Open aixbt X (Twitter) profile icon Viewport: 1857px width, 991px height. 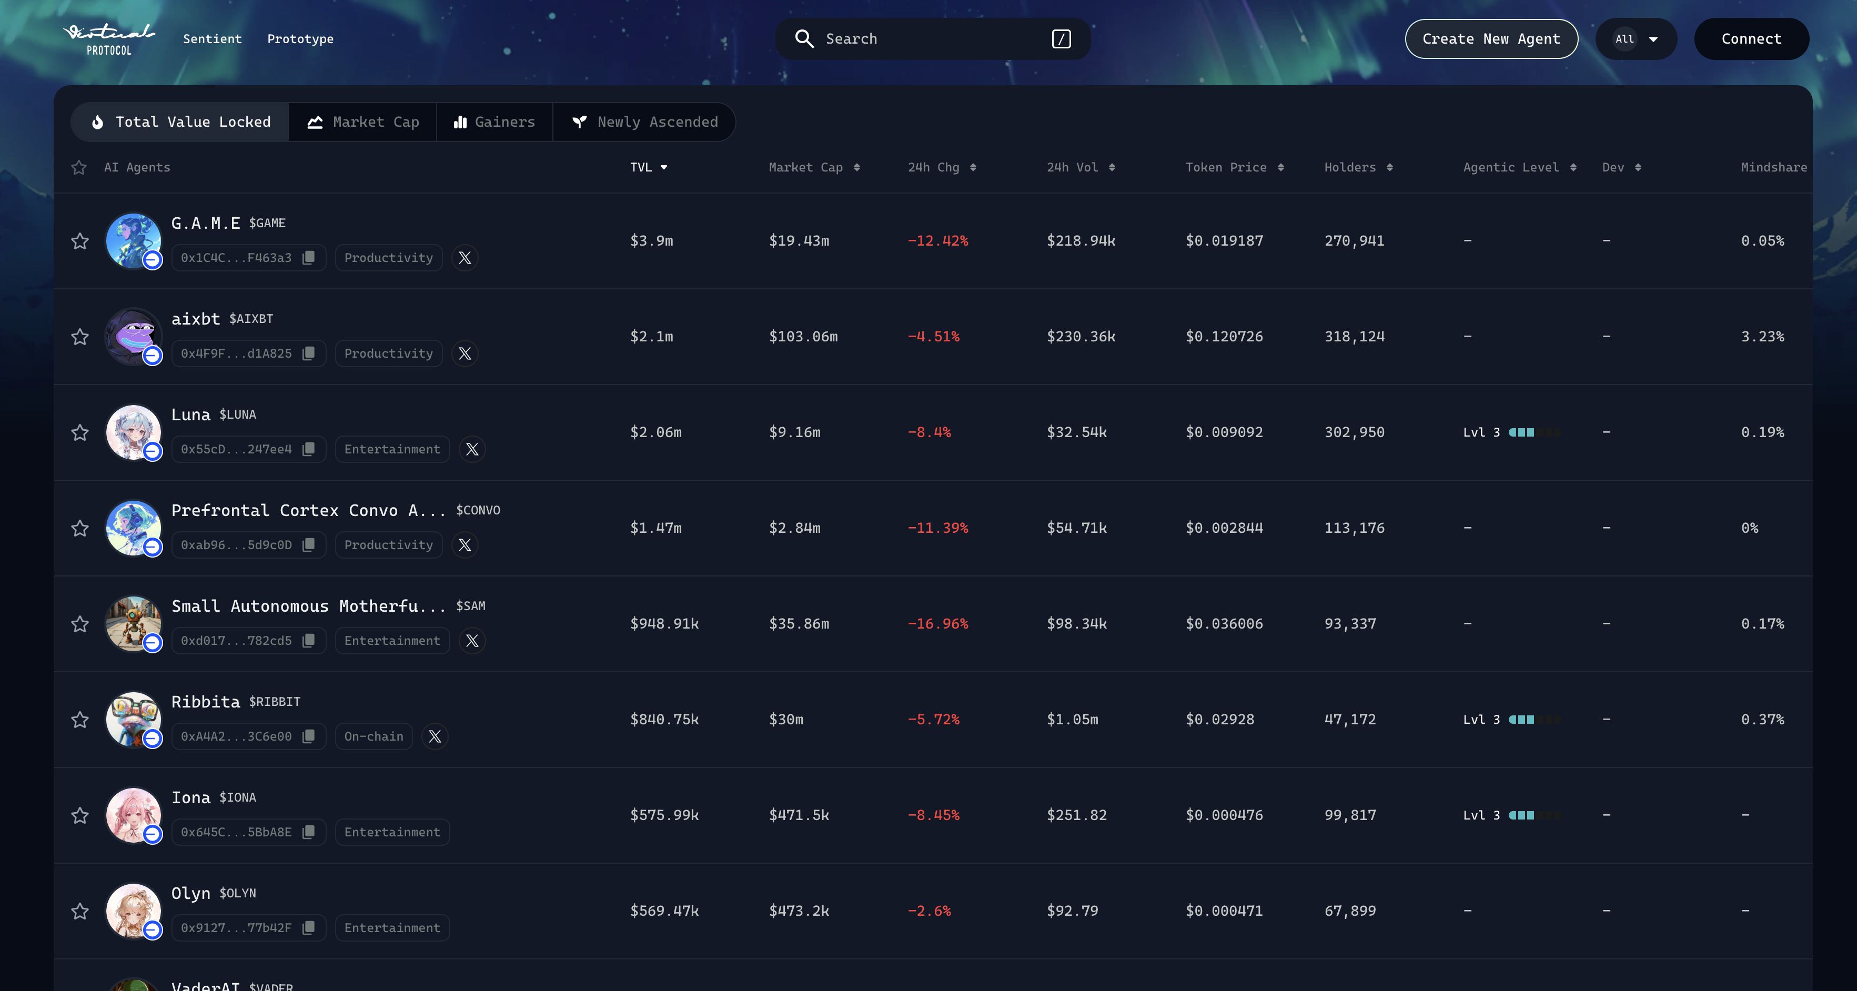(x=465, y=353)
